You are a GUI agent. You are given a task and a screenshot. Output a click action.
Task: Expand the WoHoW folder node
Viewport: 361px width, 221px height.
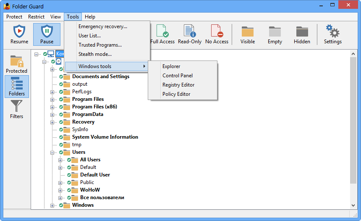pos(60,190)
